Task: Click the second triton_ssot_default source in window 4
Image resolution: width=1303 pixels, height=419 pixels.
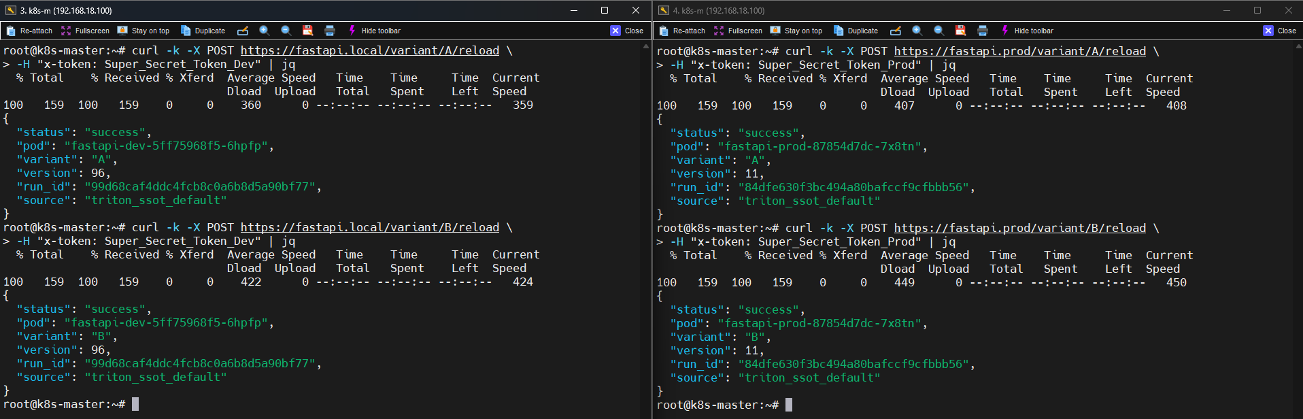Action: [809, 378]
